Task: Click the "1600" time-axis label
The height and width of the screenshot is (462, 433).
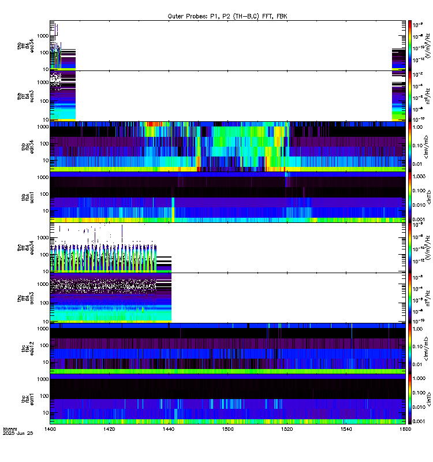Action: coord(405,429)
